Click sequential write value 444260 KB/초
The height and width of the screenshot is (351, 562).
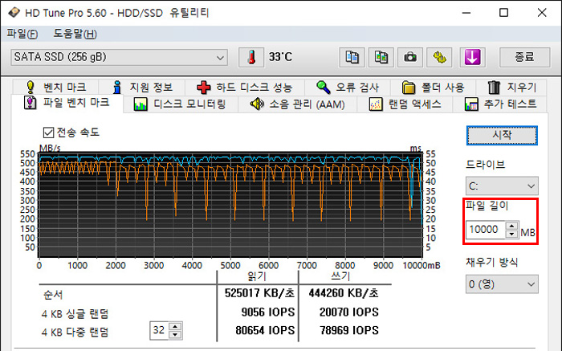pos(344,293)
